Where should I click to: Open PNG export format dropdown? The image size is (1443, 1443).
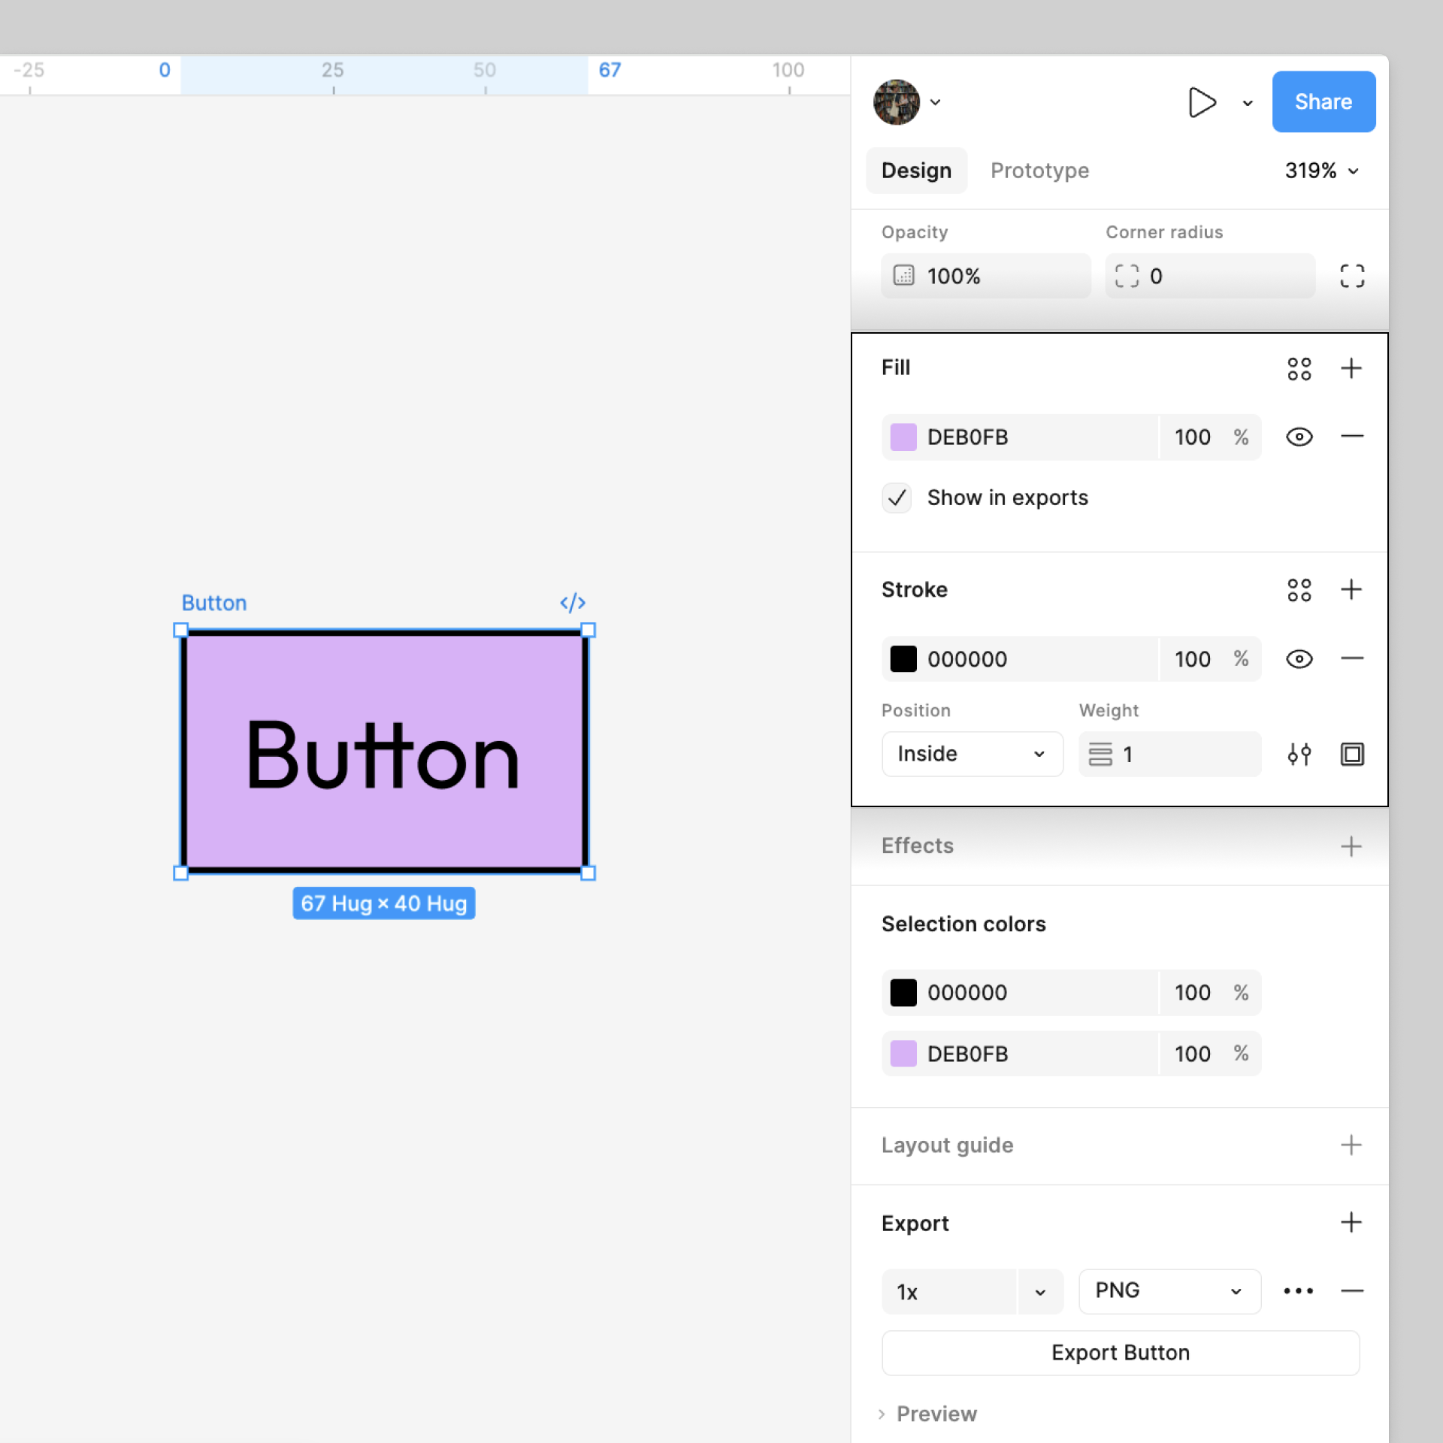1169,1291
